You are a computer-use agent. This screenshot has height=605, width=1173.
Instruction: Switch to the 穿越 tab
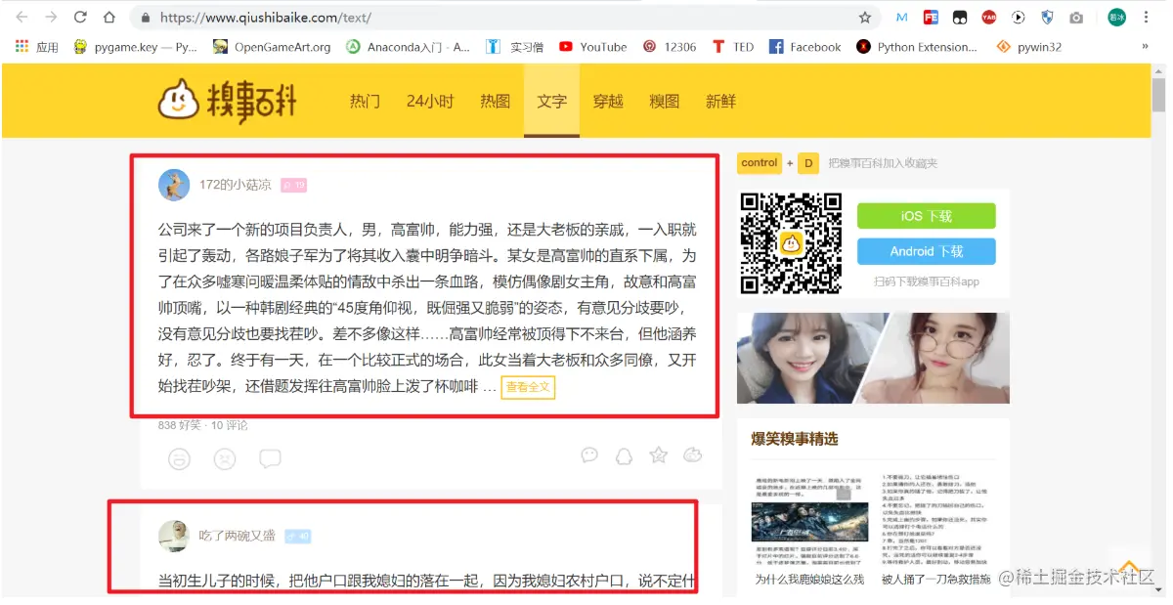click(x=608, y=101)
